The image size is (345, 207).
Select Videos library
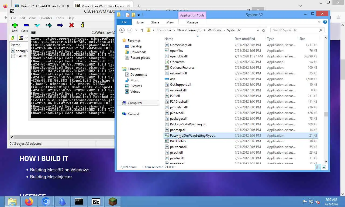pos(135,92)
